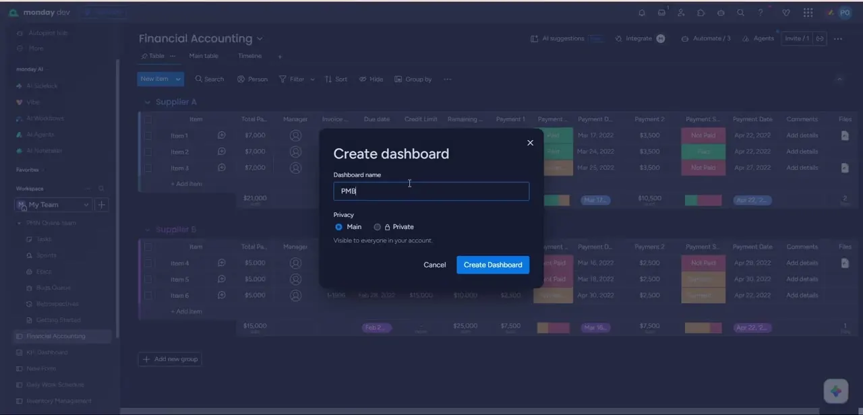The image size is (863, 415).
Task: Click the Invite / 1 button
Action: pyautogui.click(x=797, y=38)
